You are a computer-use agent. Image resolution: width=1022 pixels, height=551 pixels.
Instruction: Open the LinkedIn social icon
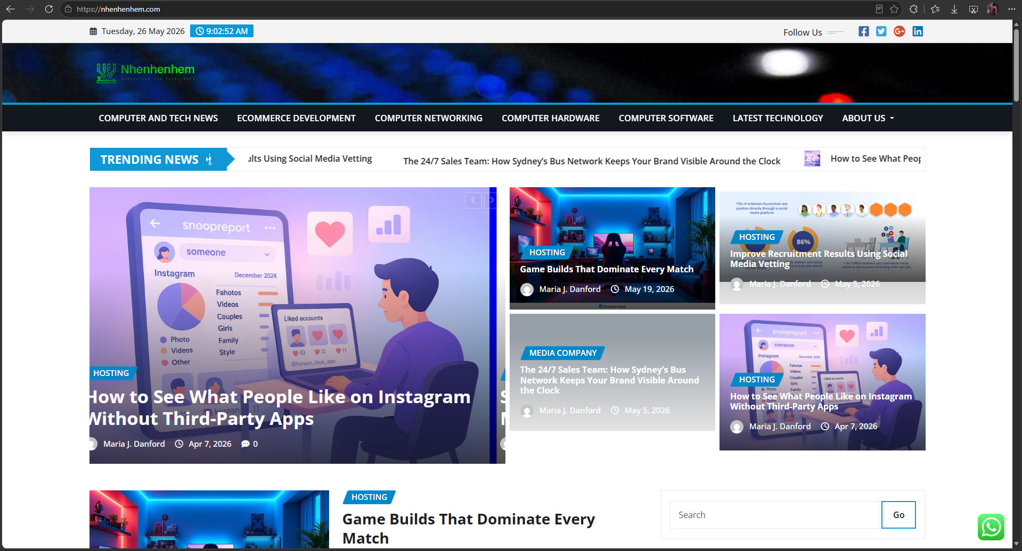point(918,31)
